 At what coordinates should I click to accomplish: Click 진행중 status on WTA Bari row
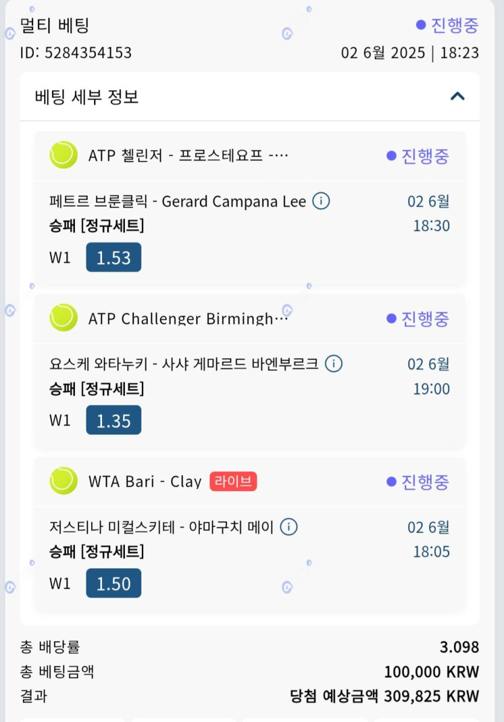coord(418,482)
